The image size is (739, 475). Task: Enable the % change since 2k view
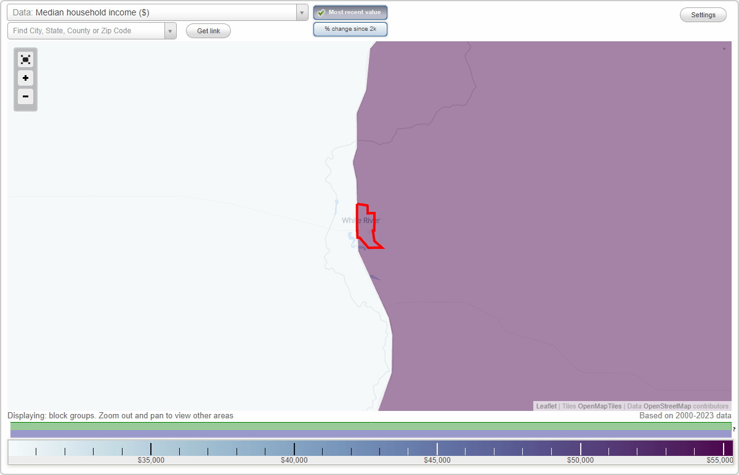point(350,28)
